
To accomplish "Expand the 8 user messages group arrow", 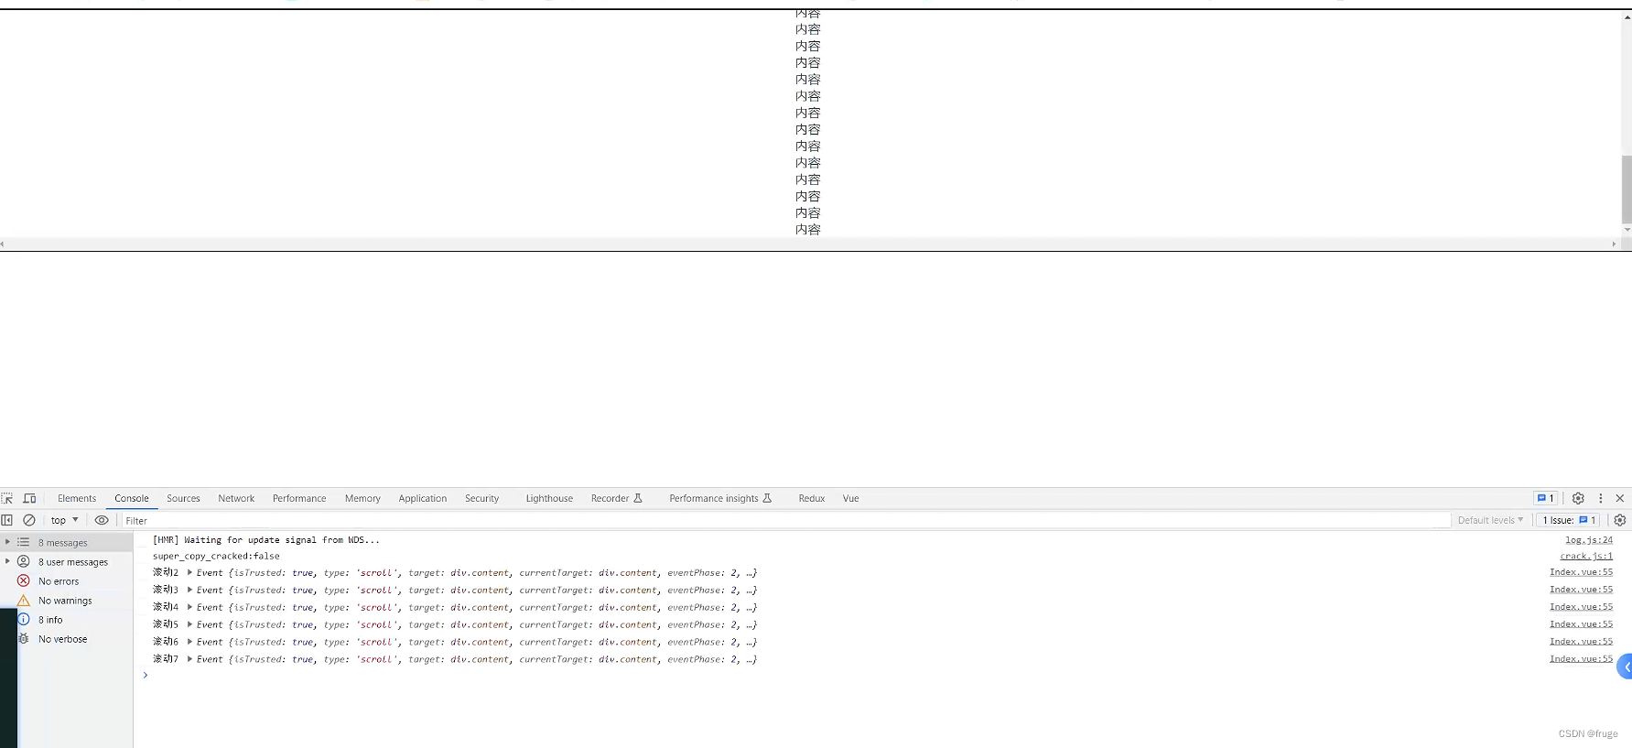I will click(x=7, y=561).
